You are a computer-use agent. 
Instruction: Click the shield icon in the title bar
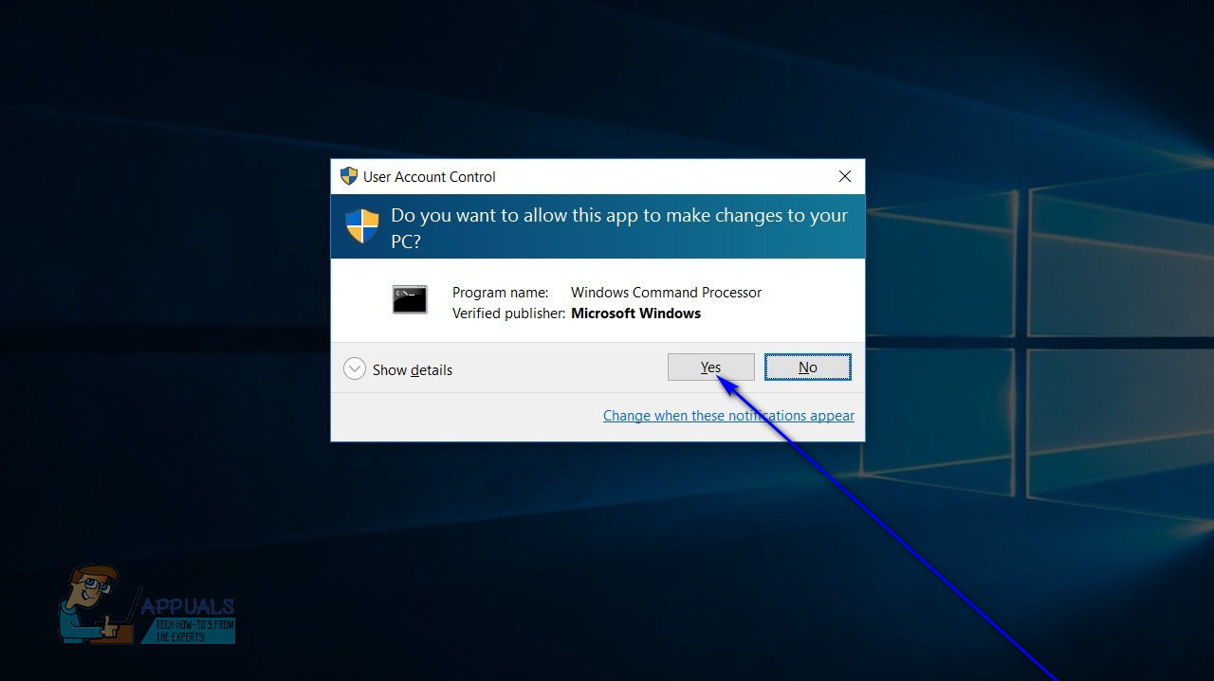pyautogui.click(x=349, y=176)
